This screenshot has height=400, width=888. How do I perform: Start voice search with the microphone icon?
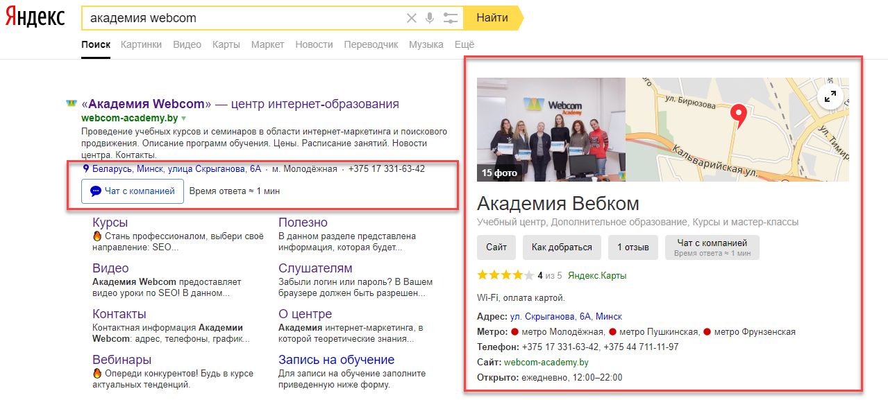click(x=430, y=18)
